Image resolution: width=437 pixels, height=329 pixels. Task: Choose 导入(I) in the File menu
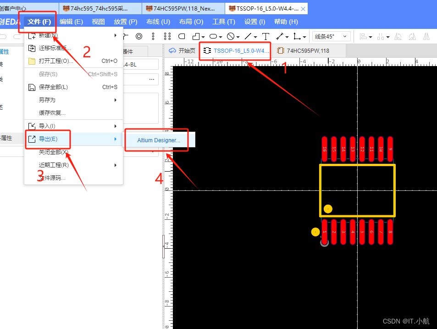pyautogui.click(x=73, y=126)
